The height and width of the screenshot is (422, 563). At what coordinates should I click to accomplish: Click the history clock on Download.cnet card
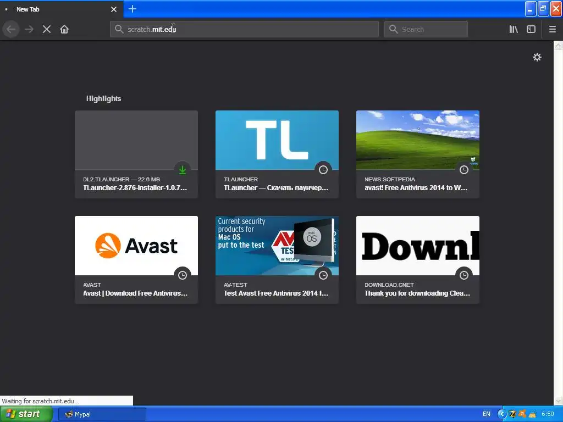pyautogui.click(x=464, y=275)
